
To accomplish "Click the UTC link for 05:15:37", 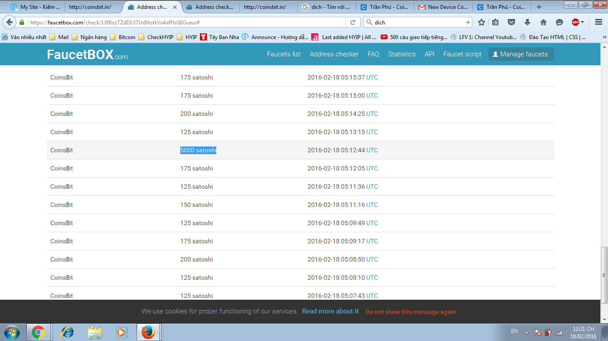I will [372, 77].
